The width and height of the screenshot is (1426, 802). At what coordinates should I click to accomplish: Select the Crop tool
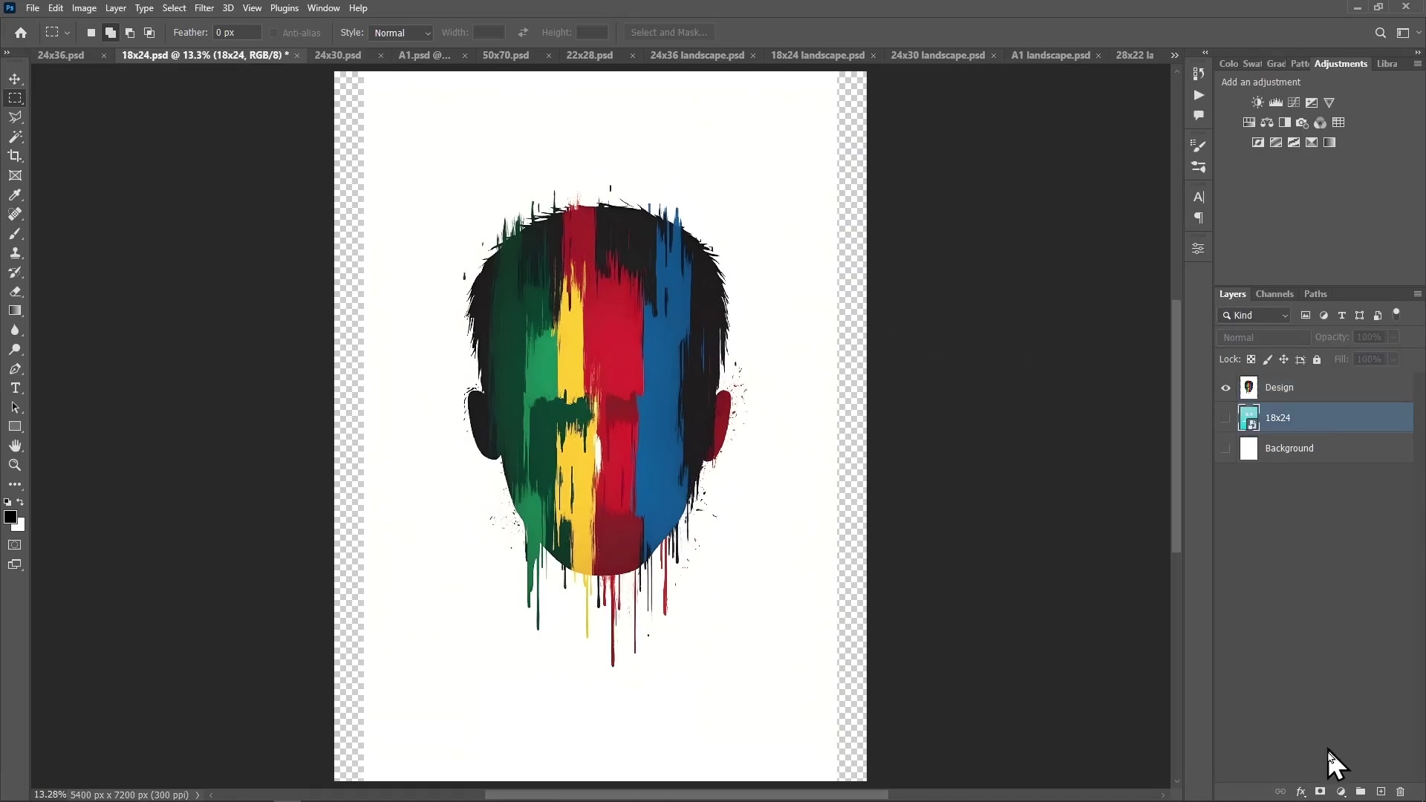pos(15,156)
